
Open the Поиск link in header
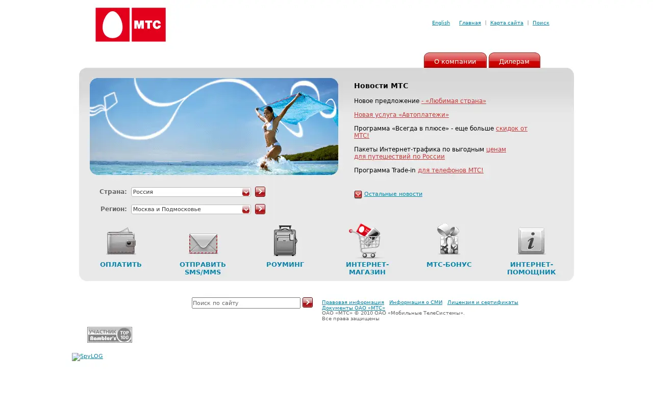tap(541, 23)
